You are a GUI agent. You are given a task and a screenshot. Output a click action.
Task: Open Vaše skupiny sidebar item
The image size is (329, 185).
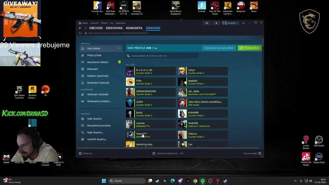tap(101, 119)
